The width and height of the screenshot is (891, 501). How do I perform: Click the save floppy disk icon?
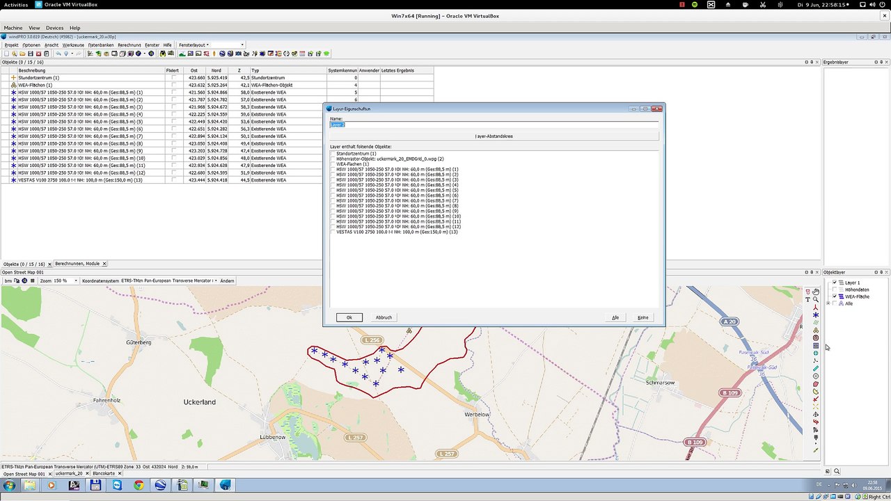(31, 54)
